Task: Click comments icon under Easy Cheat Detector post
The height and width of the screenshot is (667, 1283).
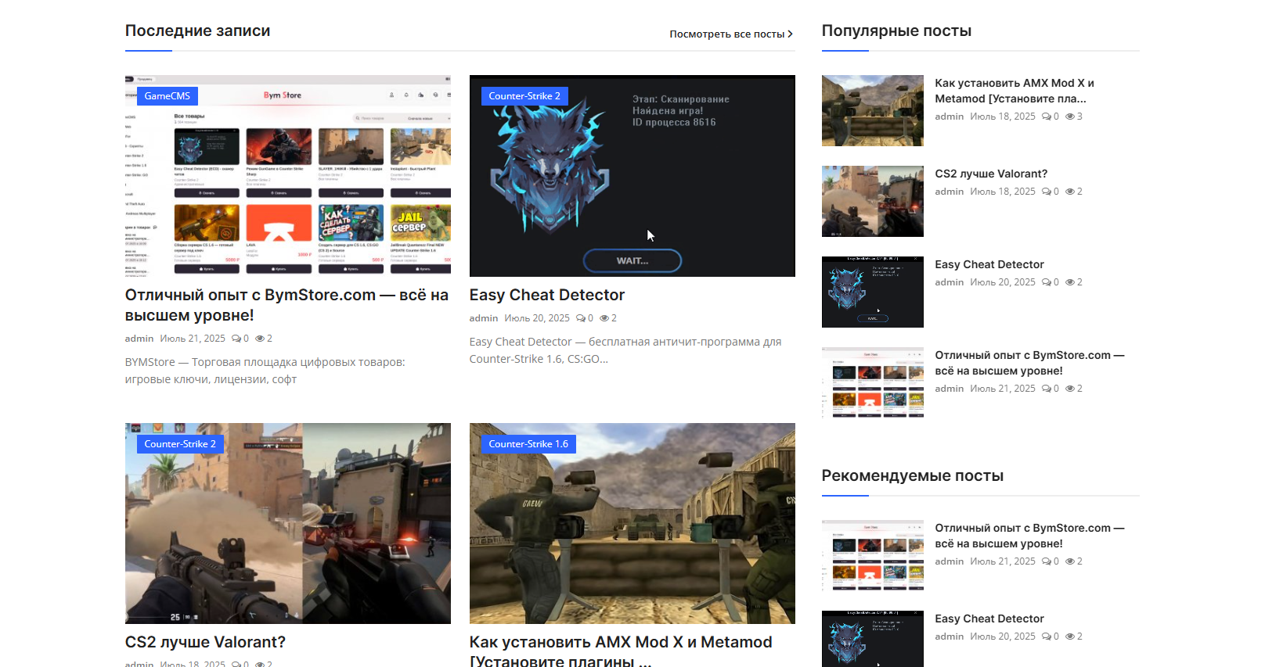Action: [580, 318]
